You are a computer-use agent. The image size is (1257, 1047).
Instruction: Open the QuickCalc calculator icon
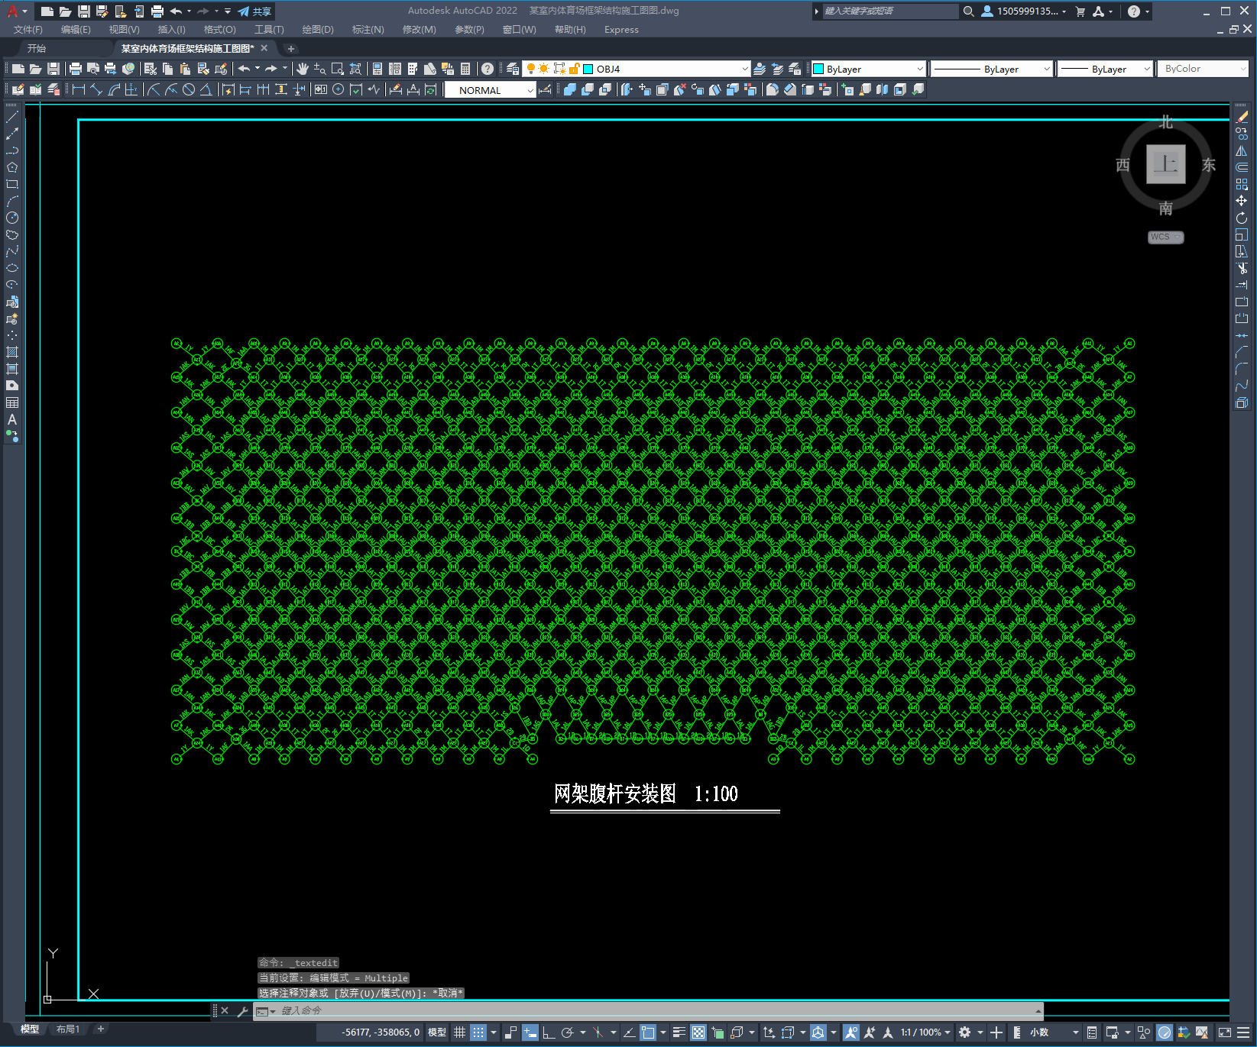click(465, 69)
